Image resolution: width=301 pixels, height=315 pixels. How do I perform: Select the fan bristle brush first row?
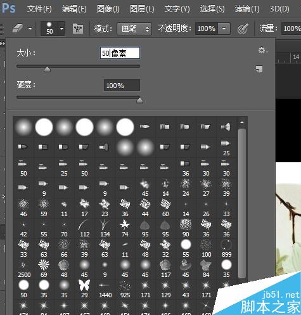(x=226, y=127)
